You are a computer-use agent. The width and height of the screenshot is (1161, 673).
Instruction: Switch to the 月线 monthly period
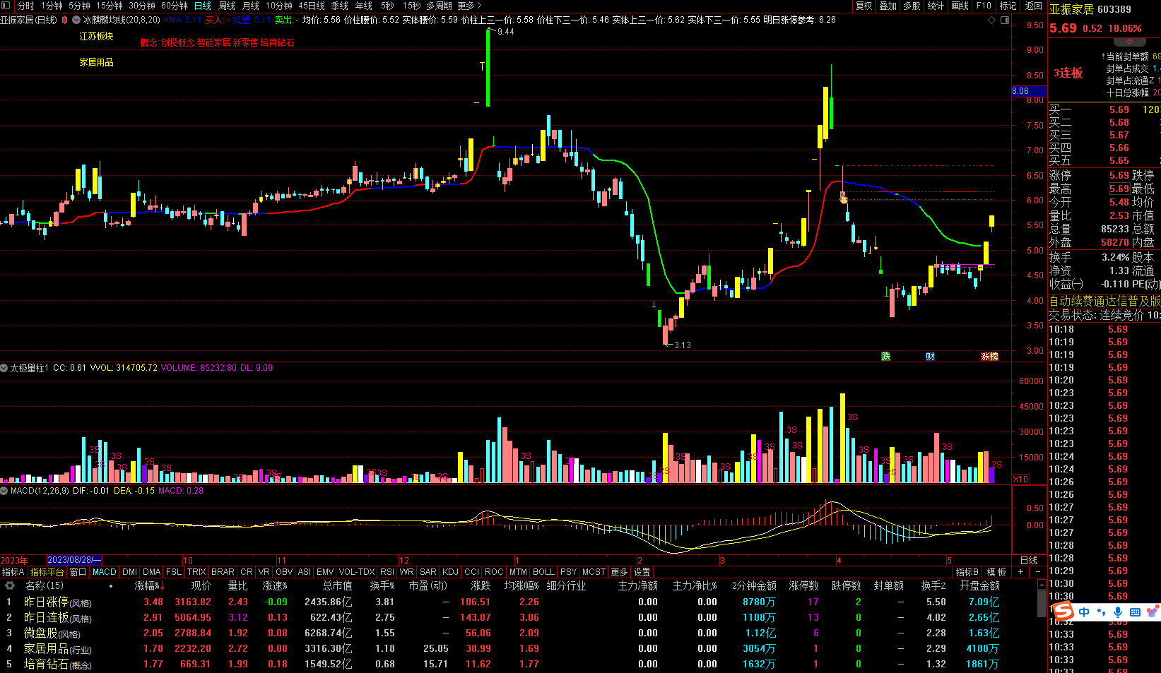[251, 6]
